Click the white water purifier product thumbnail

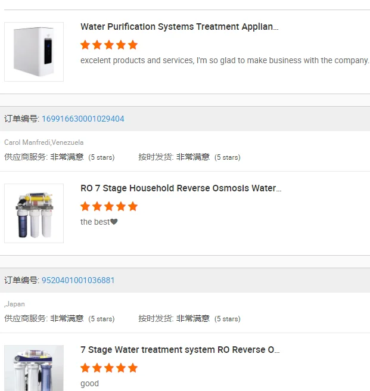point(34,52)
